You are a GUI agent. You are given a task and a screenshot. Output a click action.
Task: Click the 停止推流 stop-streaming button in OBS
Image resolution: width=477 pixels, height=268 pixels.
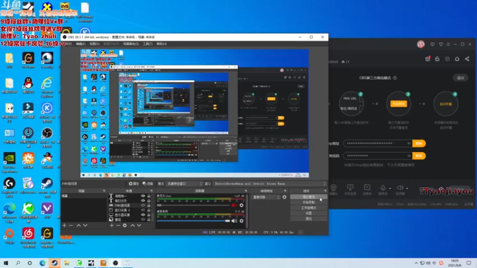(x=309, y=197)
